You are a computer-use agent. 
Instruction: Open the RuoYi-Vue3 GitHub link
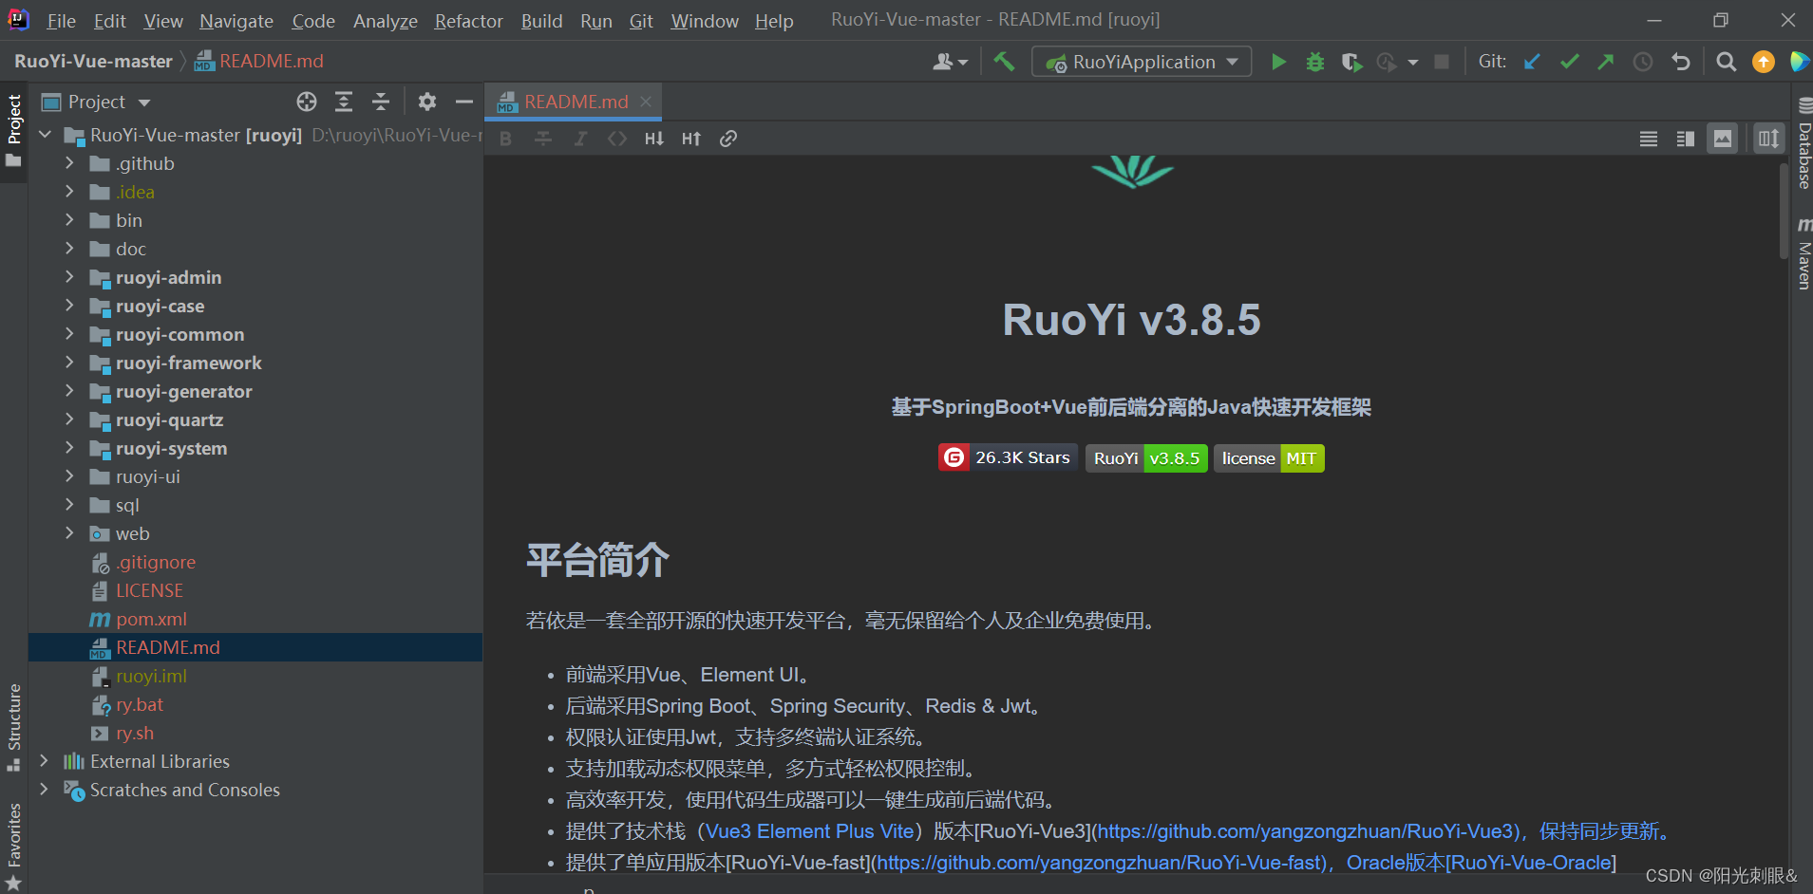tap(1310, 831)
